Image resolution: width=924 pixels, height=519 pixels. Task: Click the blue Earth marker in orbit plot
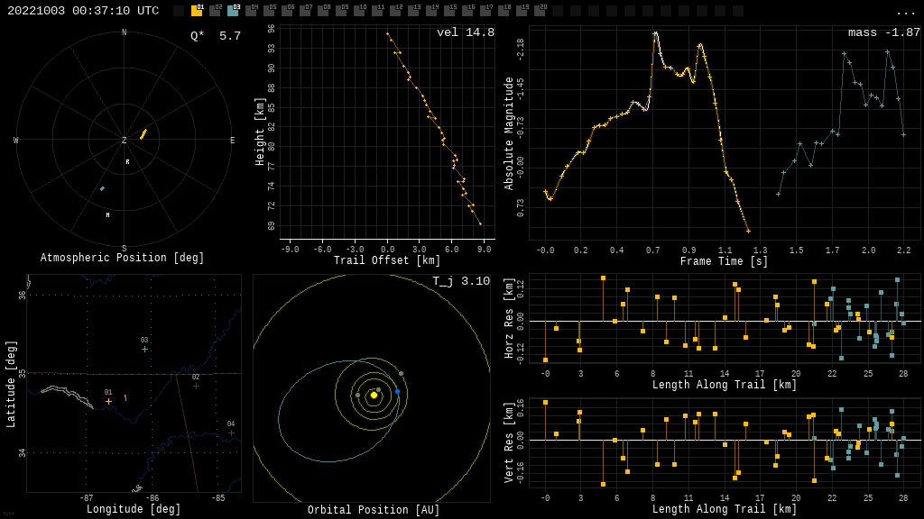(397, 391)
